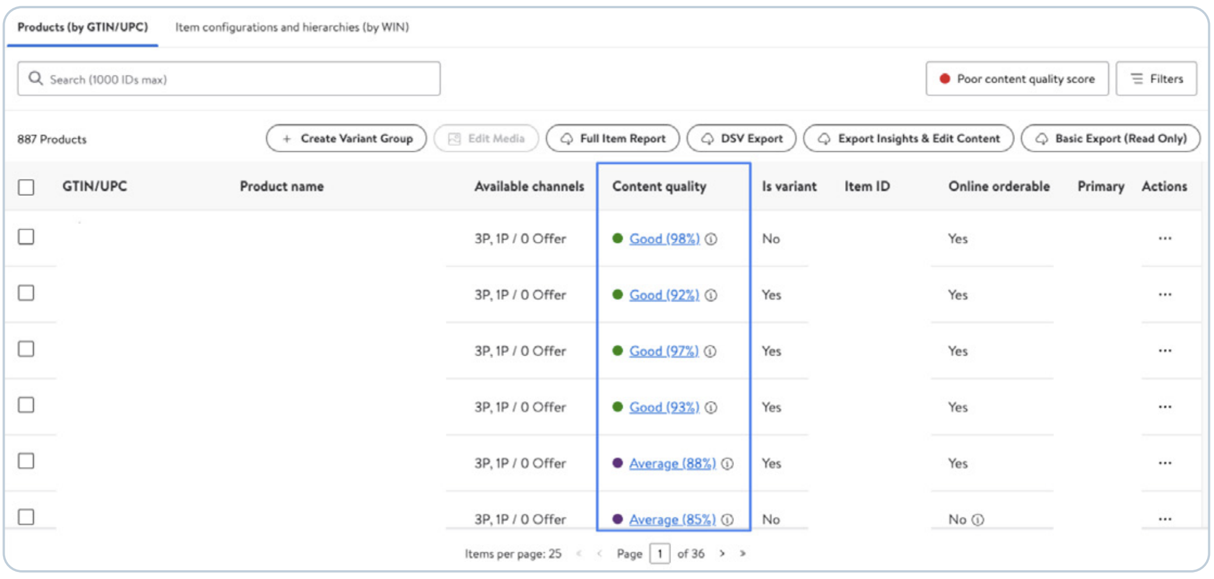Toggle the select-all header checkbox

click(x=26, y=187)
